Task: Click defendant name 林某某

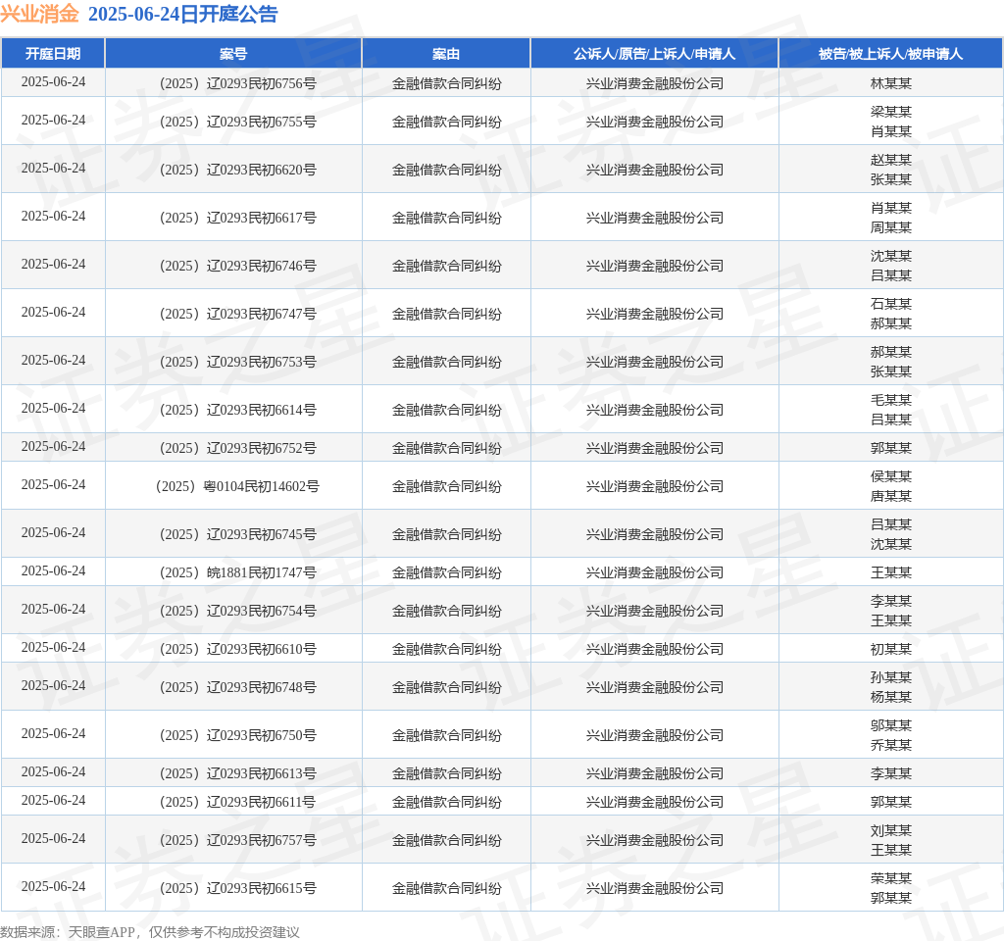Action: 890,83
